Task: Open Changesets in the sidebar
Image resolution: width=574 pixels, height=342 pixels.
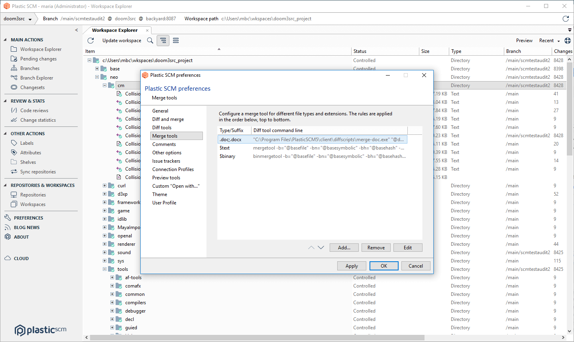Action: coord(32,87)
